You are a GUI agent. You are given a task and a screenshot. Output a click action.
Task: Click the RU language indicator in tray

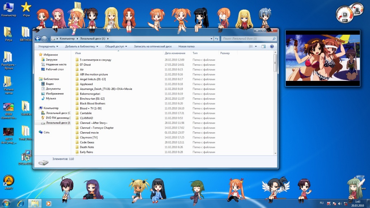click(x=322, y=203)
